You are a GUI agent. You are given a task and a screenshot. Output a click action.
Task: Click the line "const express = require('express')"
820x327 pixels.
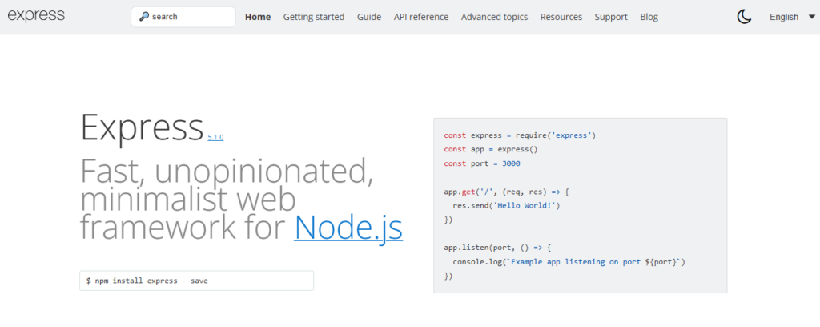[x=520, y=135]
